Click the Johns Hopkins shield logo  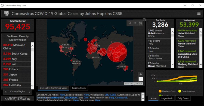tap(7, 14)
